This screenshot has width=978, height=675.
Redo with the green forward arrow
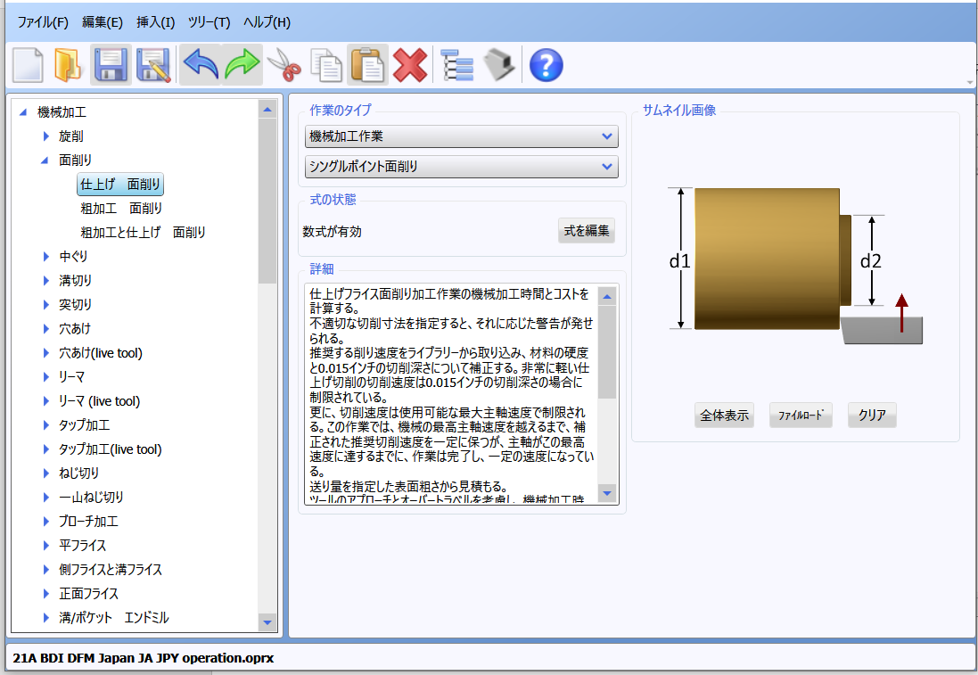tap(242, 65)
